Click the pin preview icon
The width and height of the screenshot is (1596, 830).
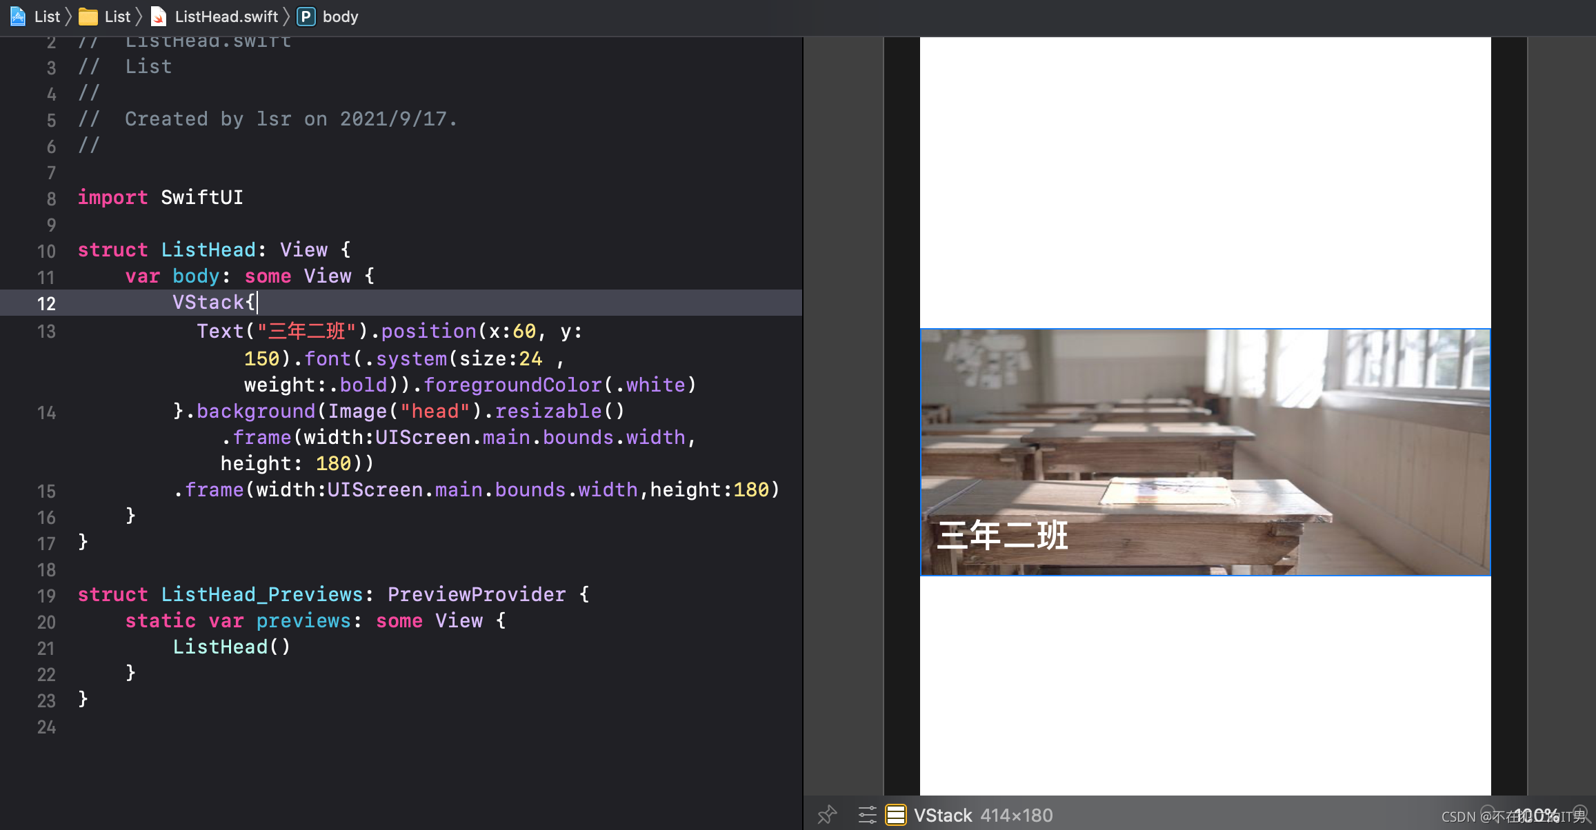click(x=827, y=815)
